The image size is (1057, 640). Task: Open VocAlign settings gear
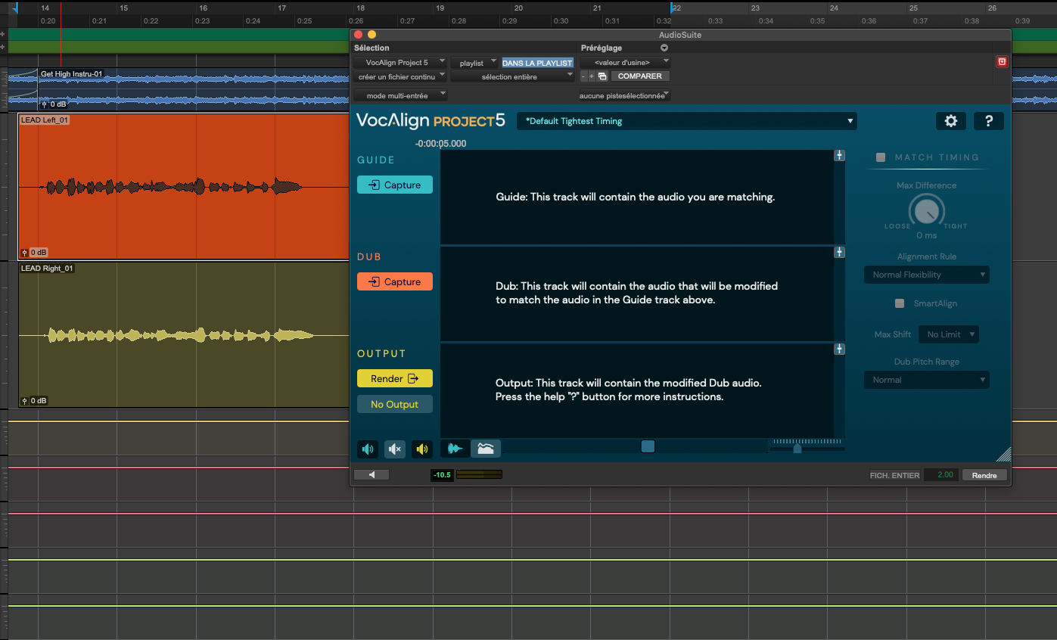click(x=951, y=121)
